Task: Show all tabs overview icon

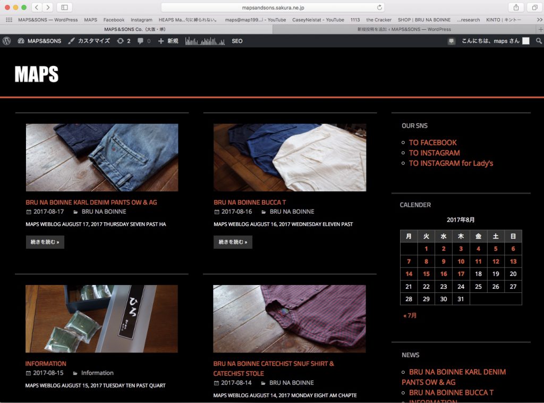Action: pyautogui.click(x=533, y=7)
